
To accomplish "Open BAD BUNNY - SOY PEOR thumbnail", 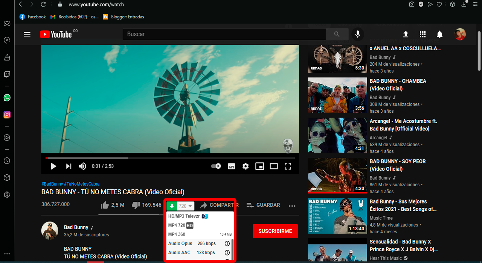I will pos(337,176).
